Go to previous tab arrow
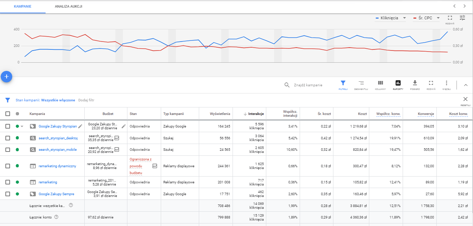 [x=454, y=6]
